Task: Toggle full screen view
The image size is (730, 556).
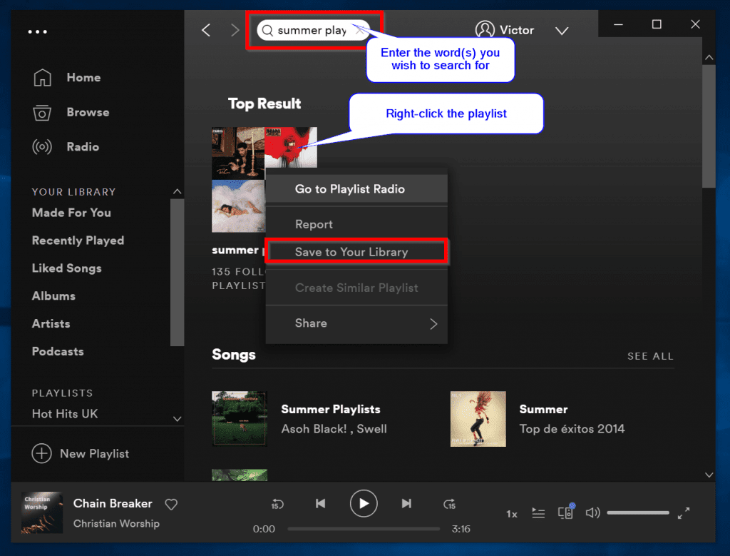Action: (x=684, y=513)
